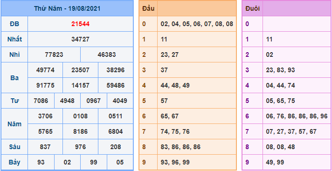Click fifth prize number 0511
Viewport: 332px width, 171px height.
[116, 116]
